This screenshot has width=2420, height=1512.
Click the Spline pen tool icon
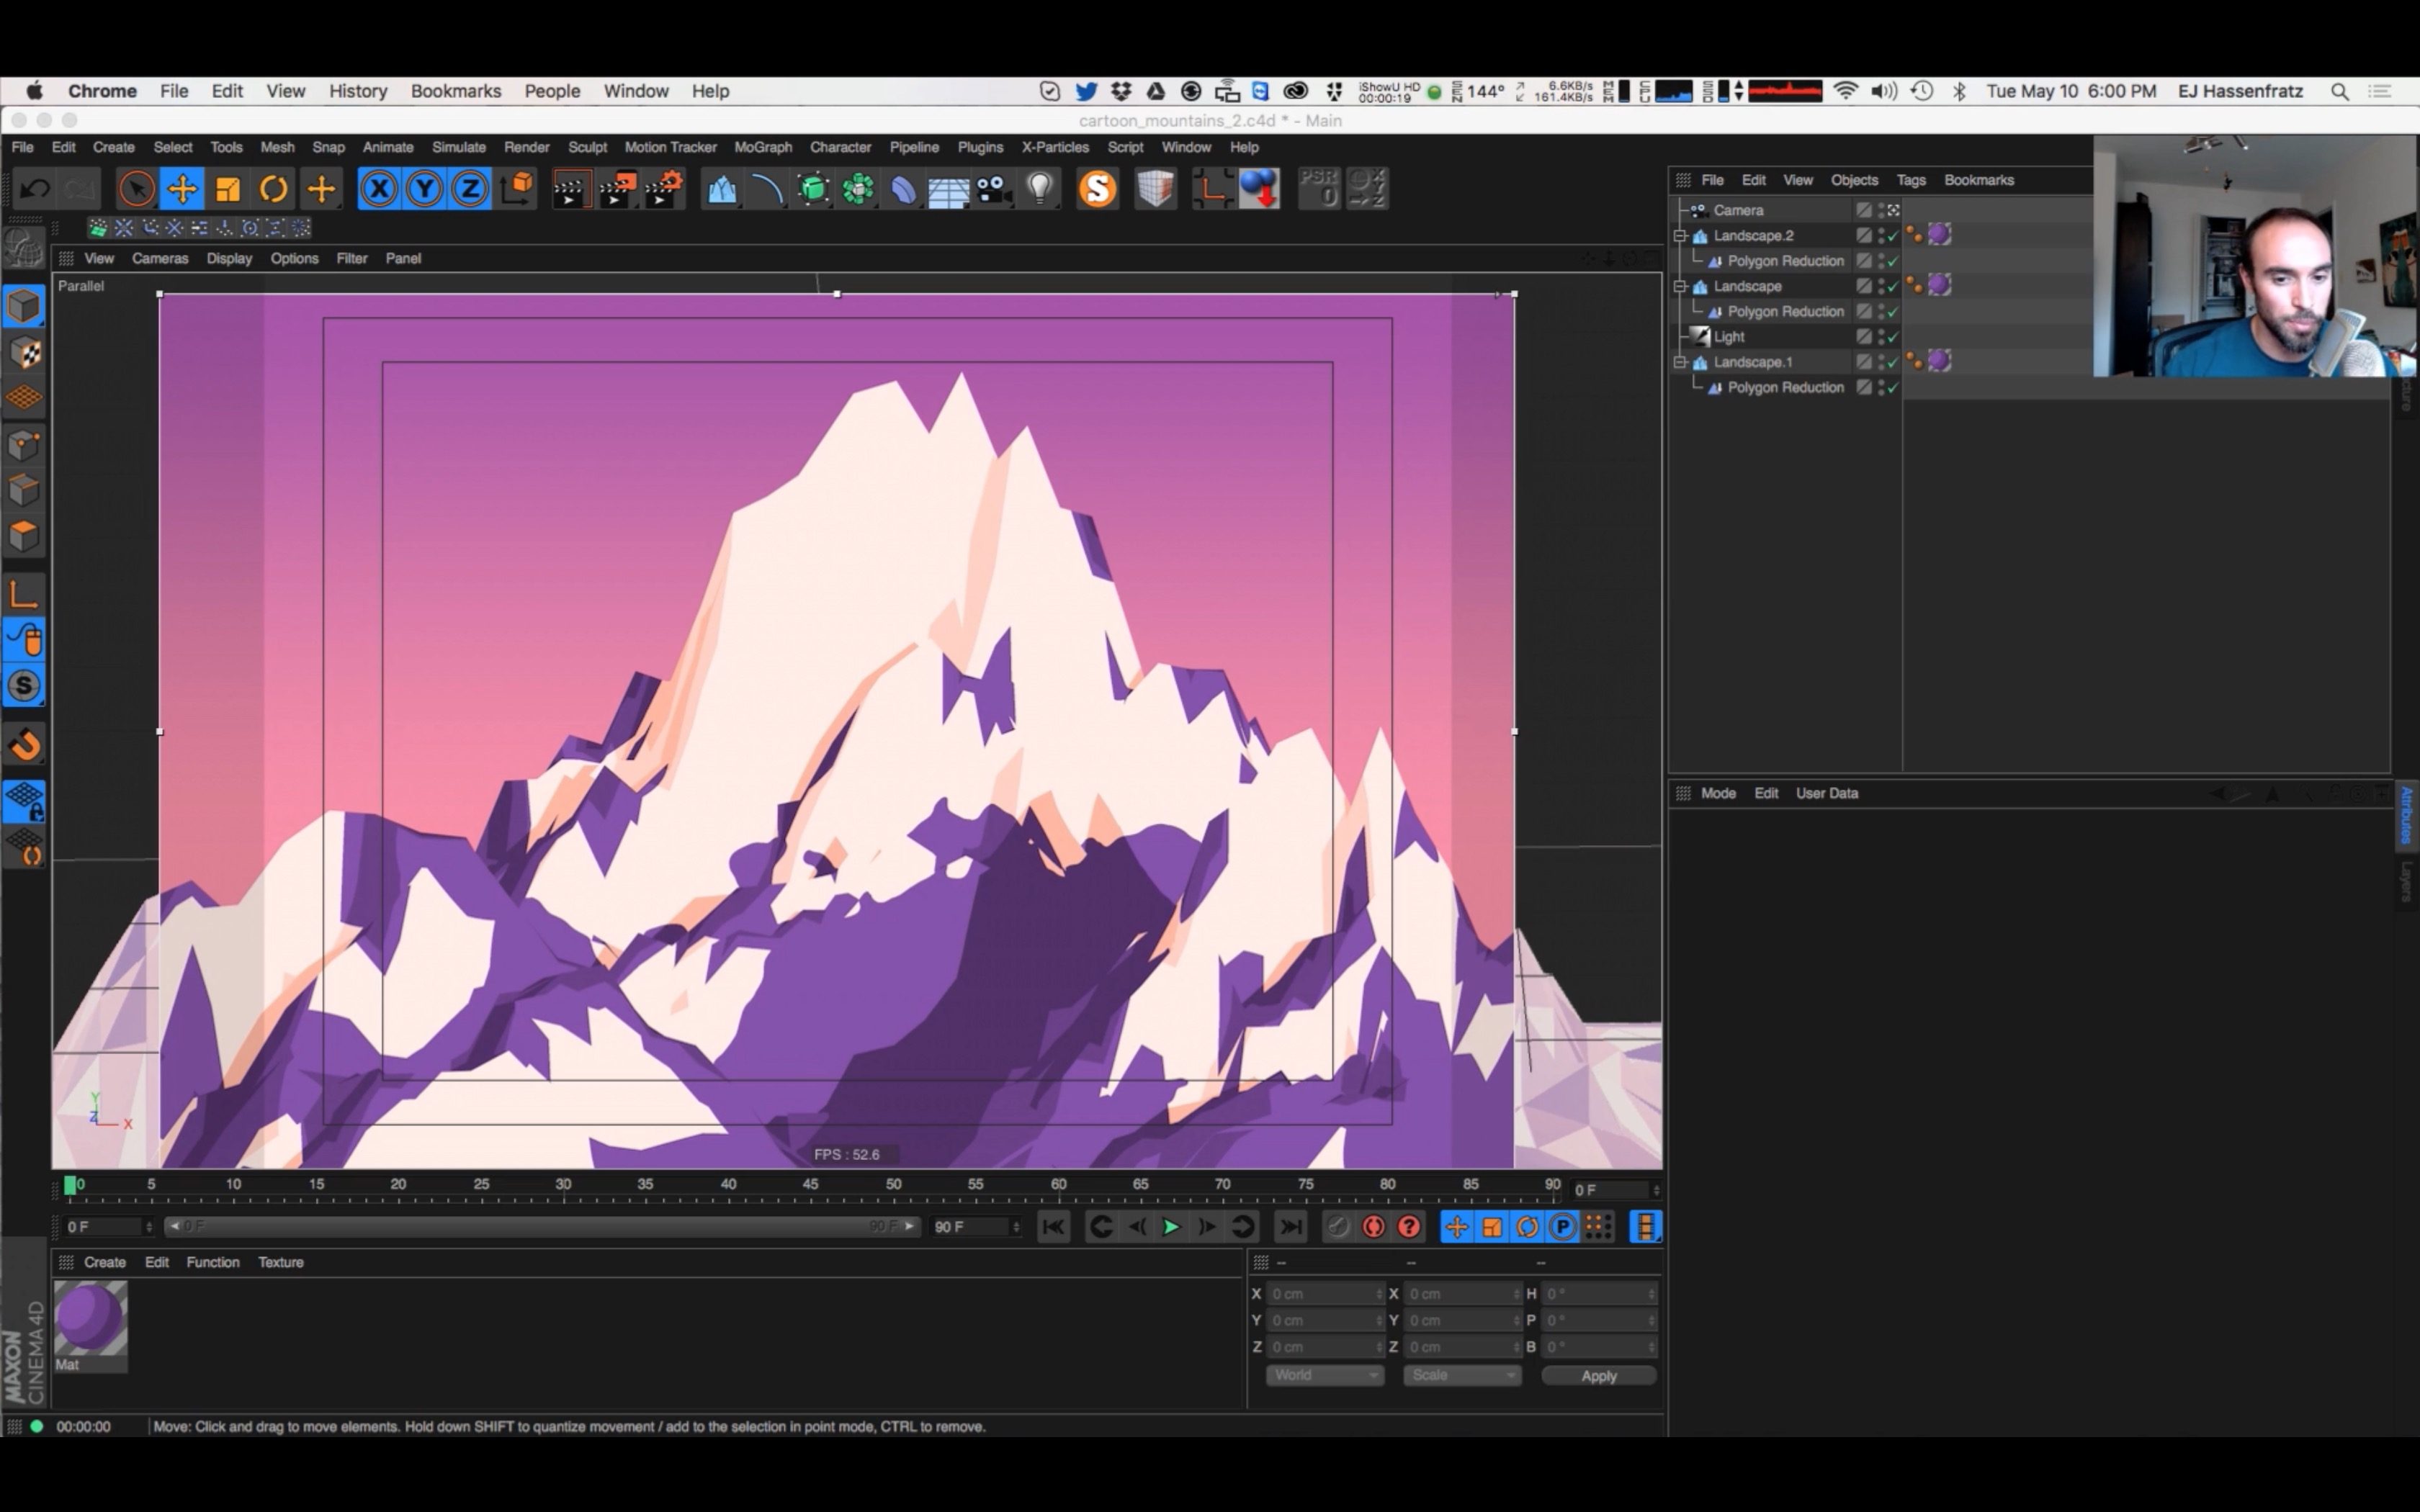[x=767, y=189]
